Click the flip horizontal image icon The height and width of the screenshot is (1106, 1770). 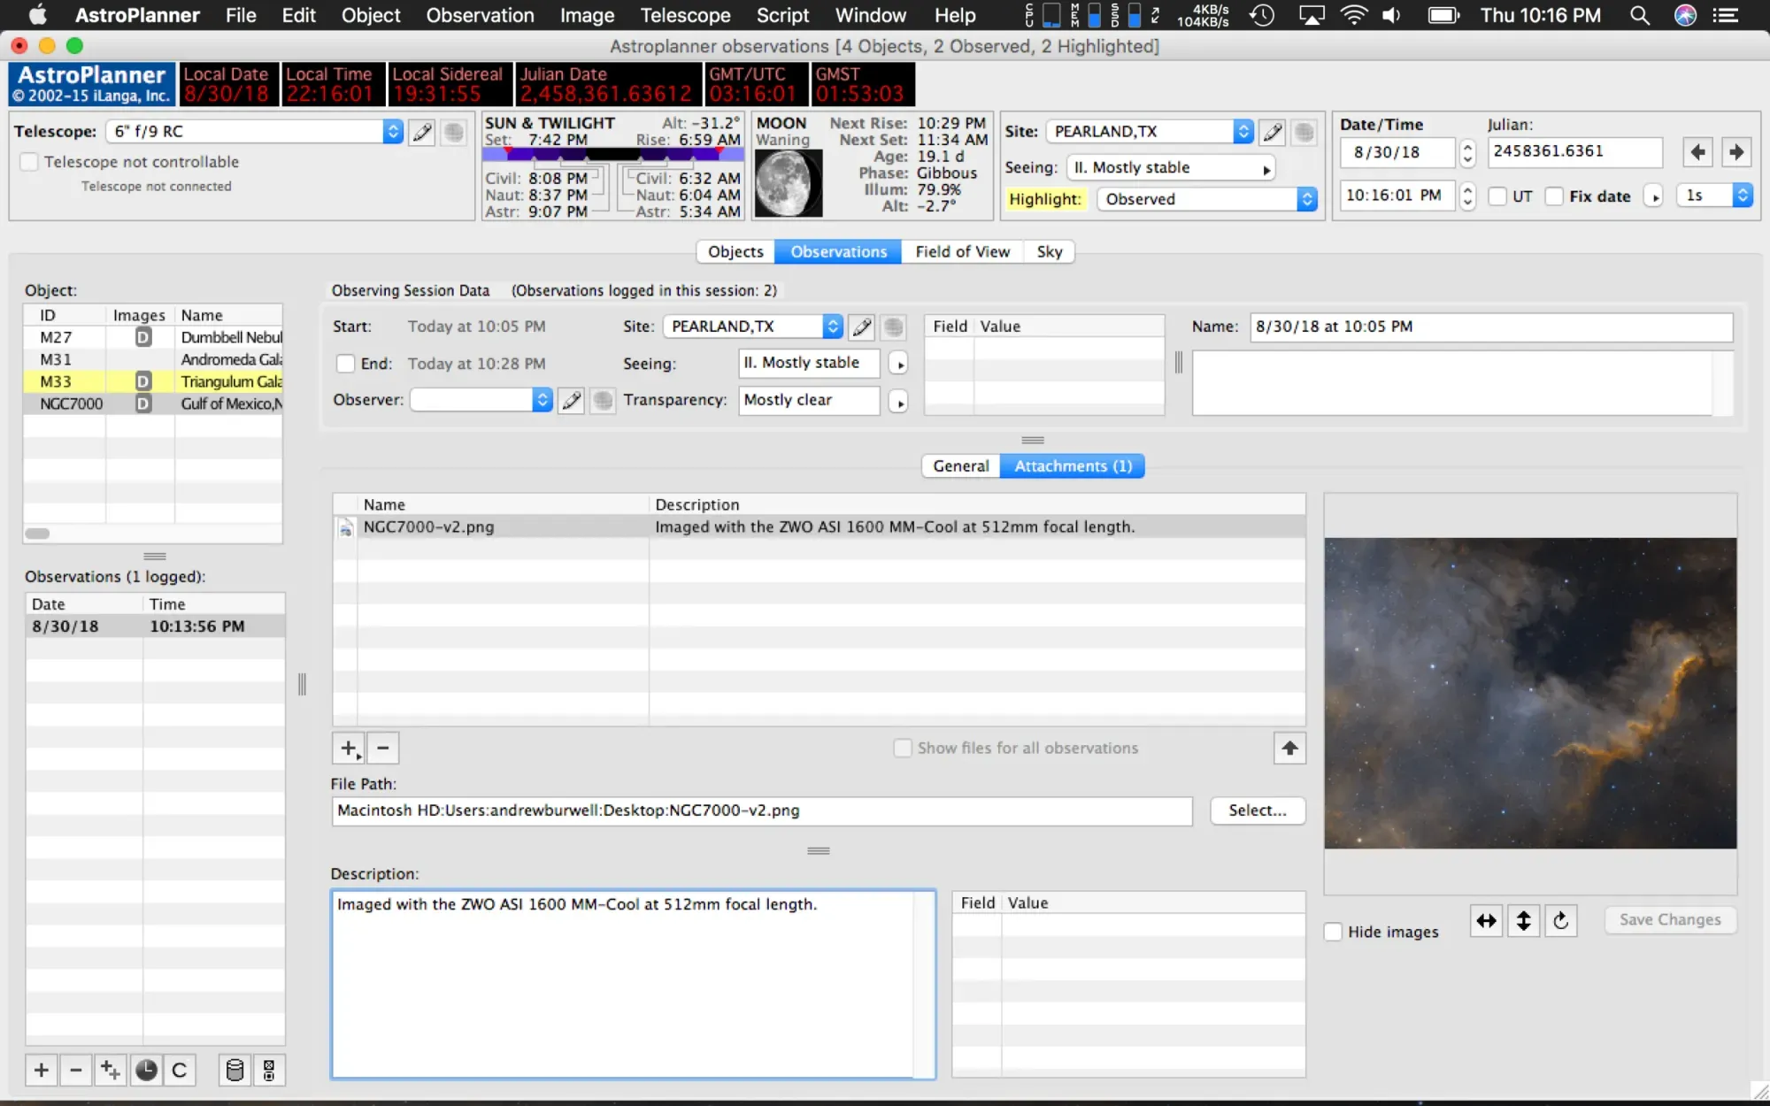pos(1486,921)
